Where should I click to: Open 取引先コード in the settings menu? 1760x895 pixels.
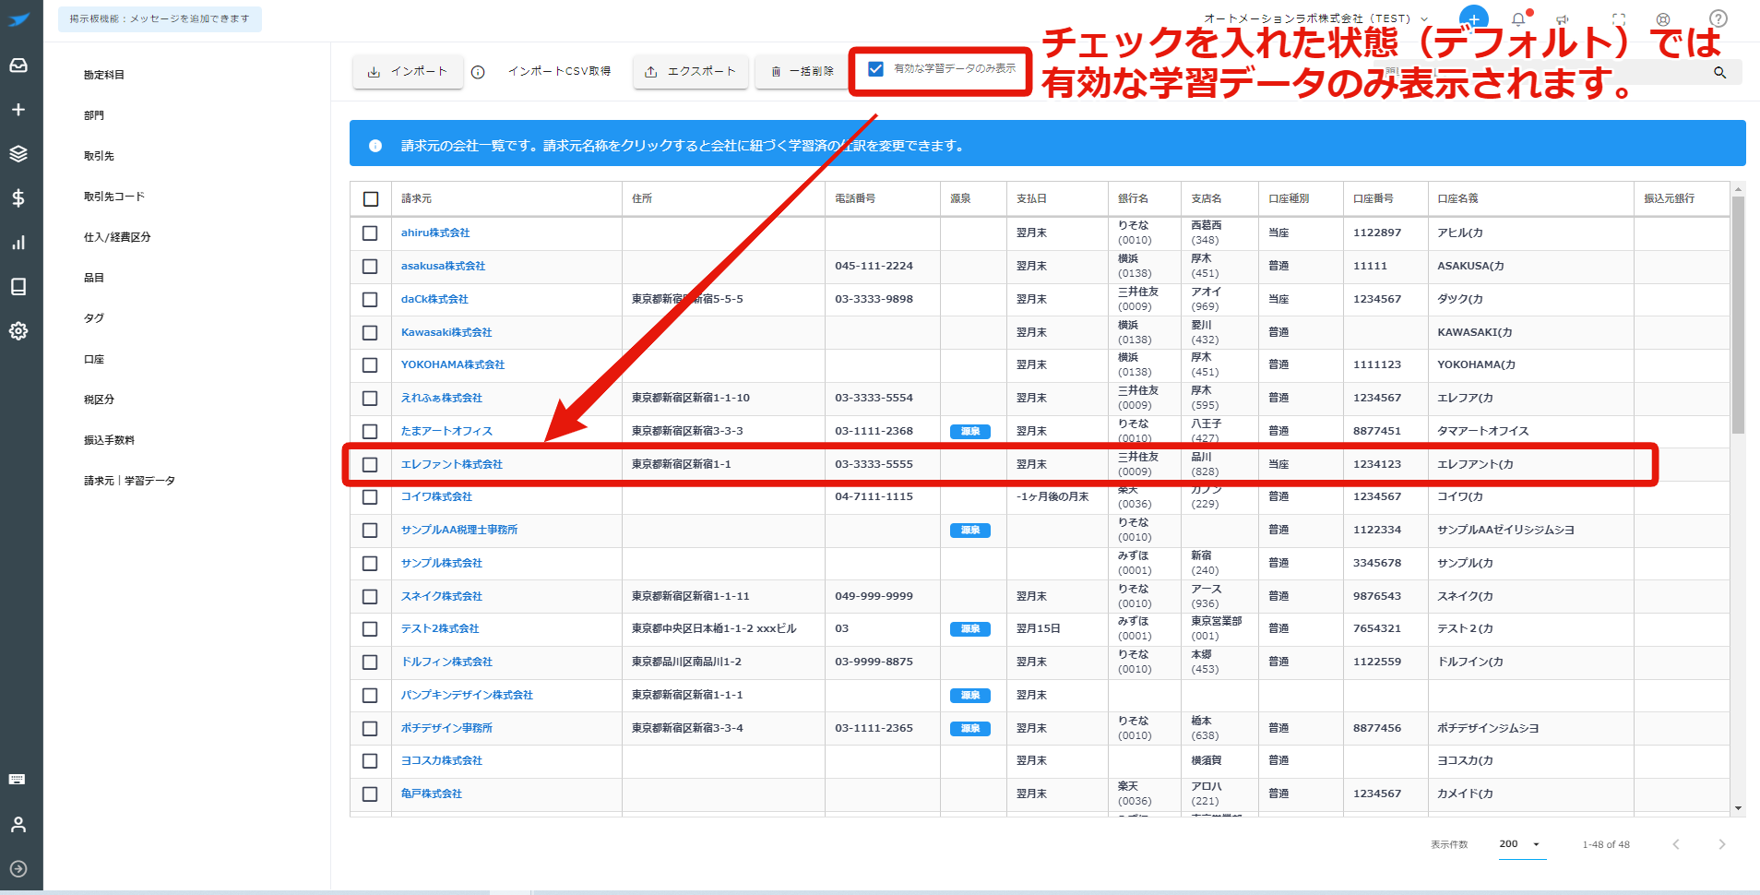[114, 197]
